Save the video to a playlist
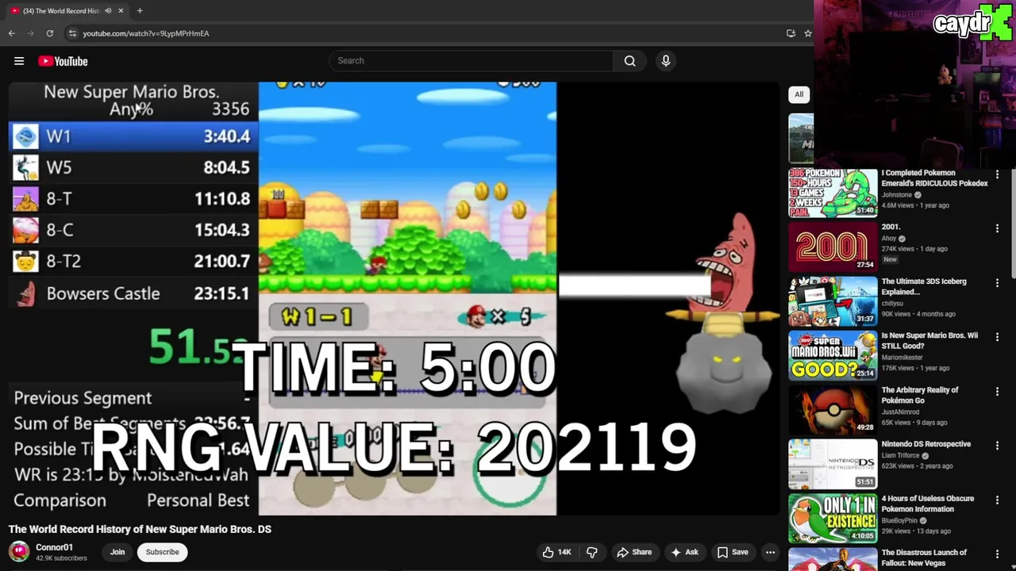The width and height of the screenshot is (1016, 571). [x=733, y=552]
